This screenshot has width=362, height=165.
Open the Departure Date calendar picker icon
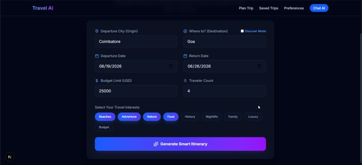tap(171, 67)
